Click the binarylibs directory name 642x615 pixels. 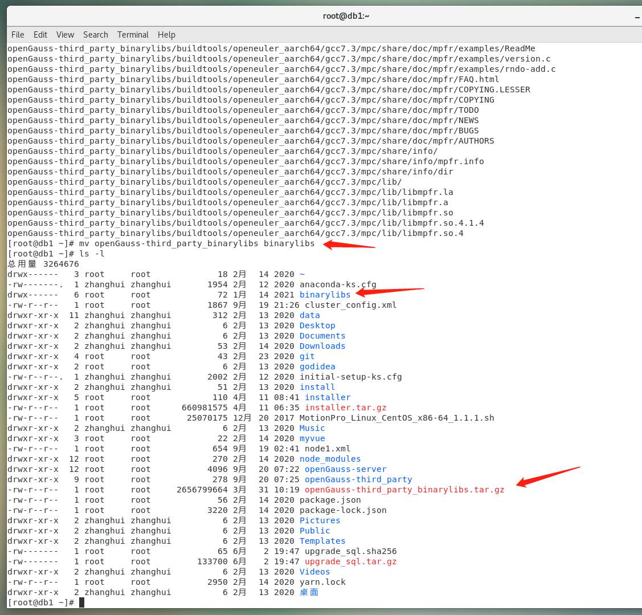[325, 295]
